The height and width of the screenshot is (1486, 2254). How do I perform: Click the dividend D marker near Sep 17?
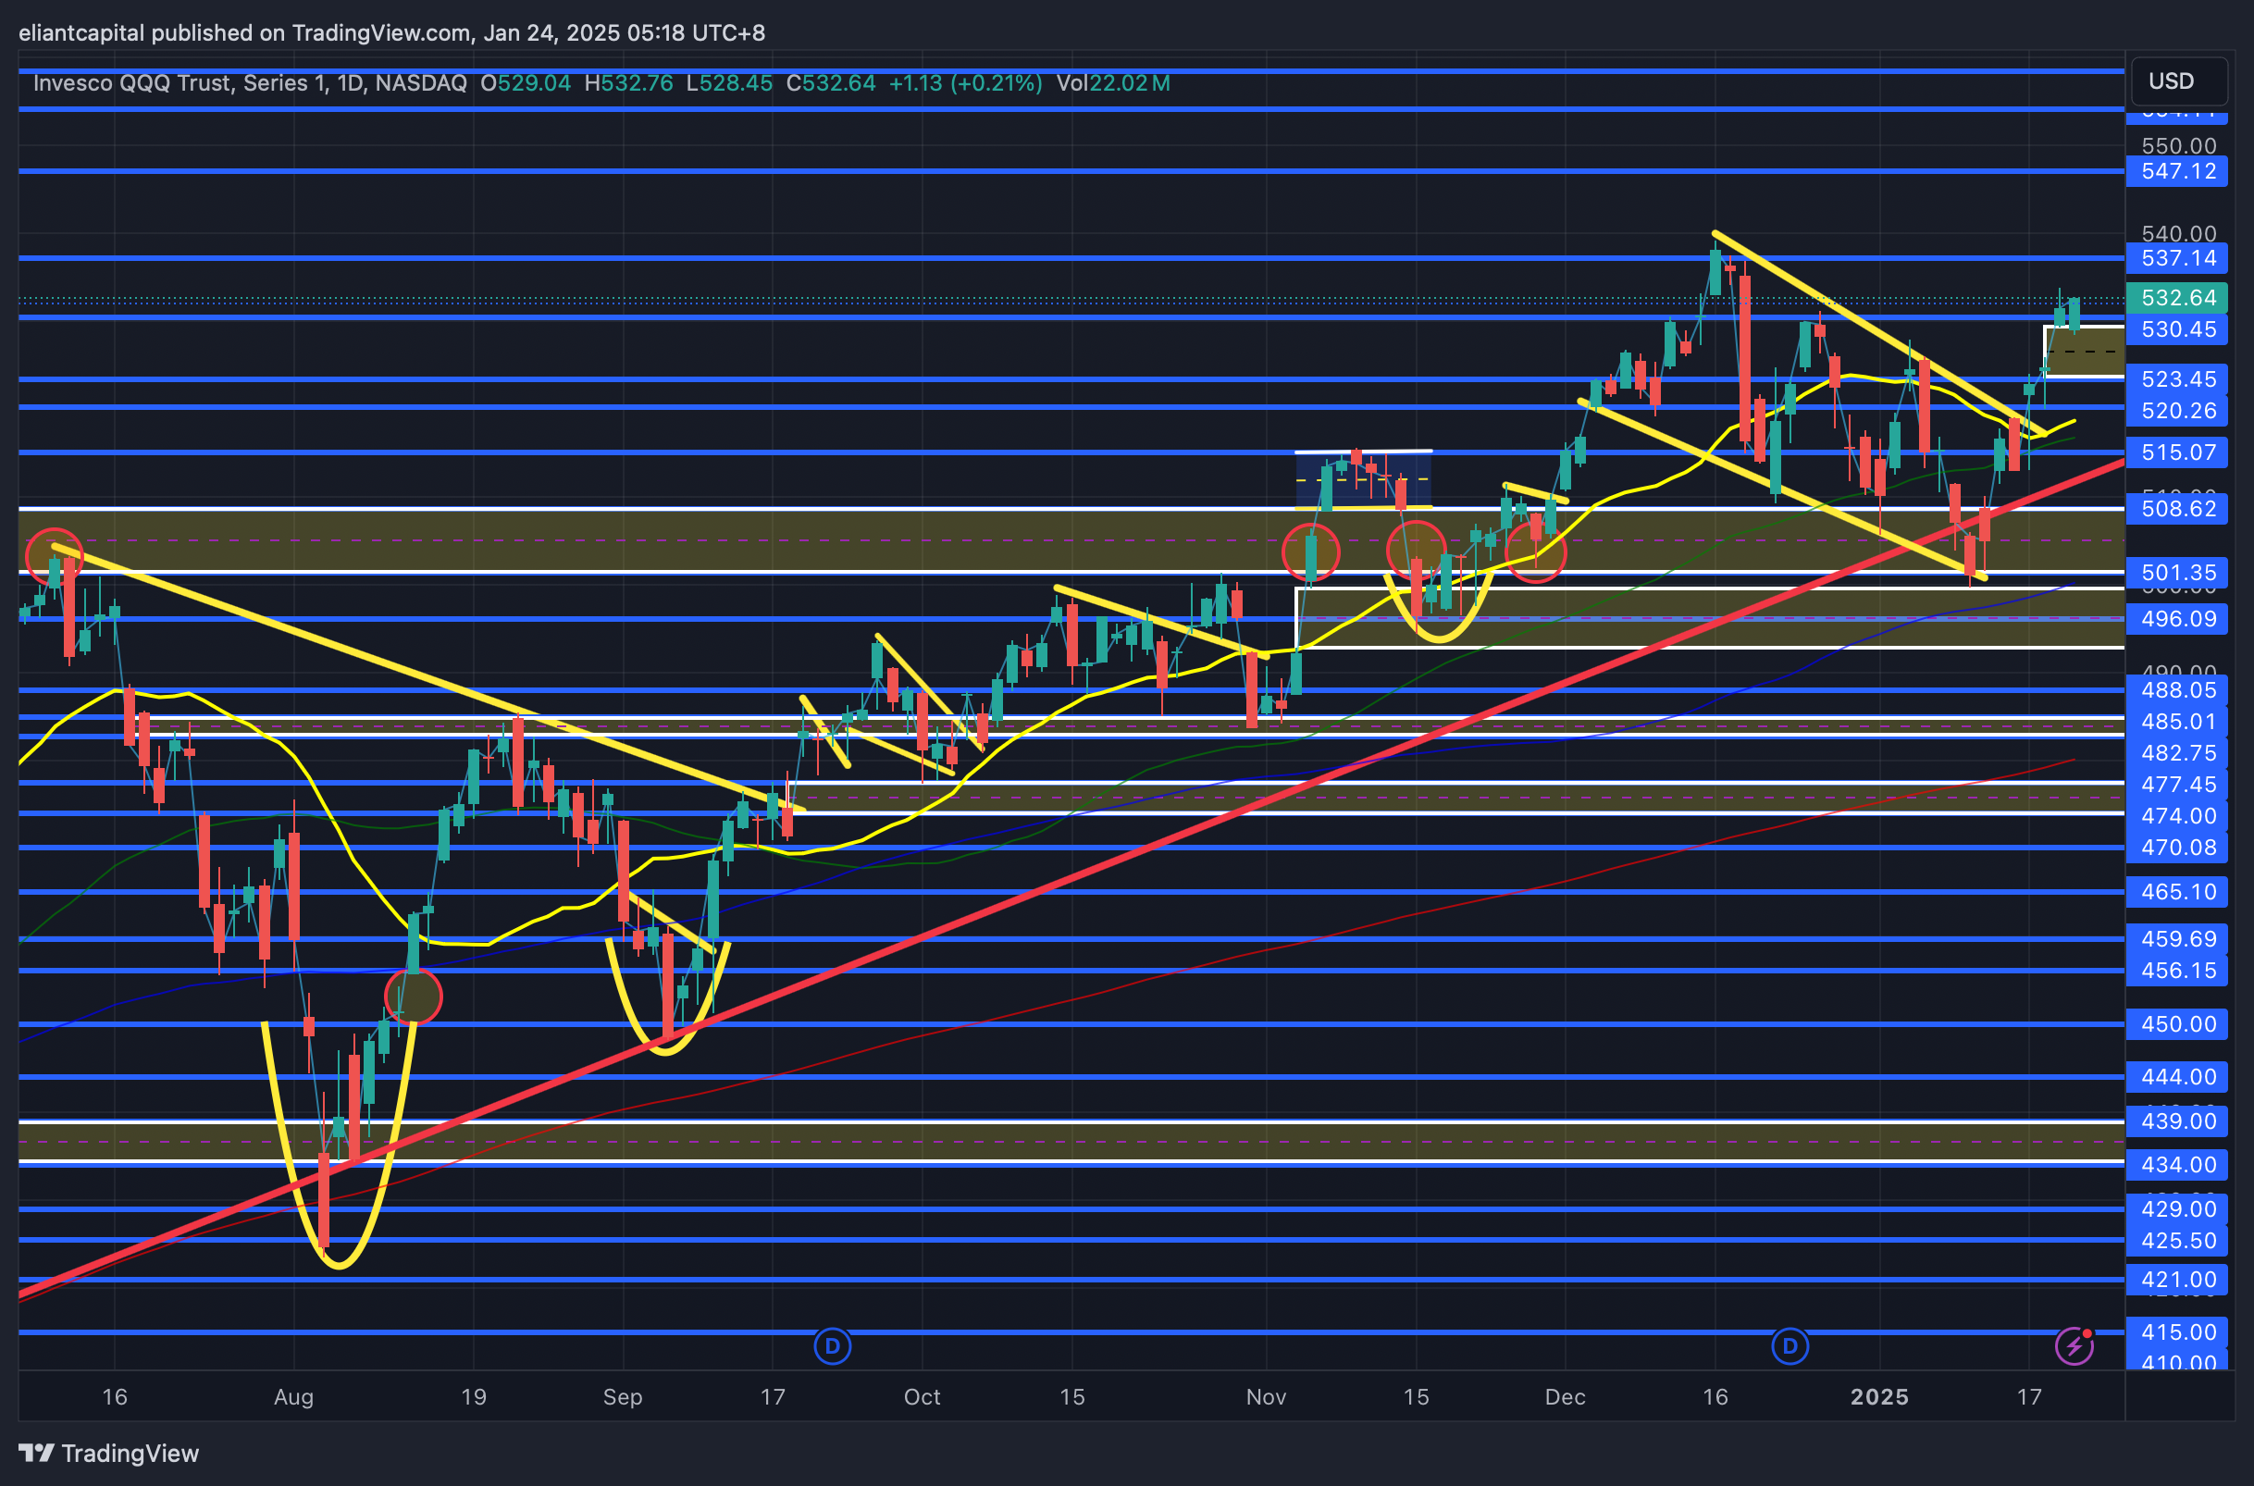pyautogui.click(x=832, y=1345)
